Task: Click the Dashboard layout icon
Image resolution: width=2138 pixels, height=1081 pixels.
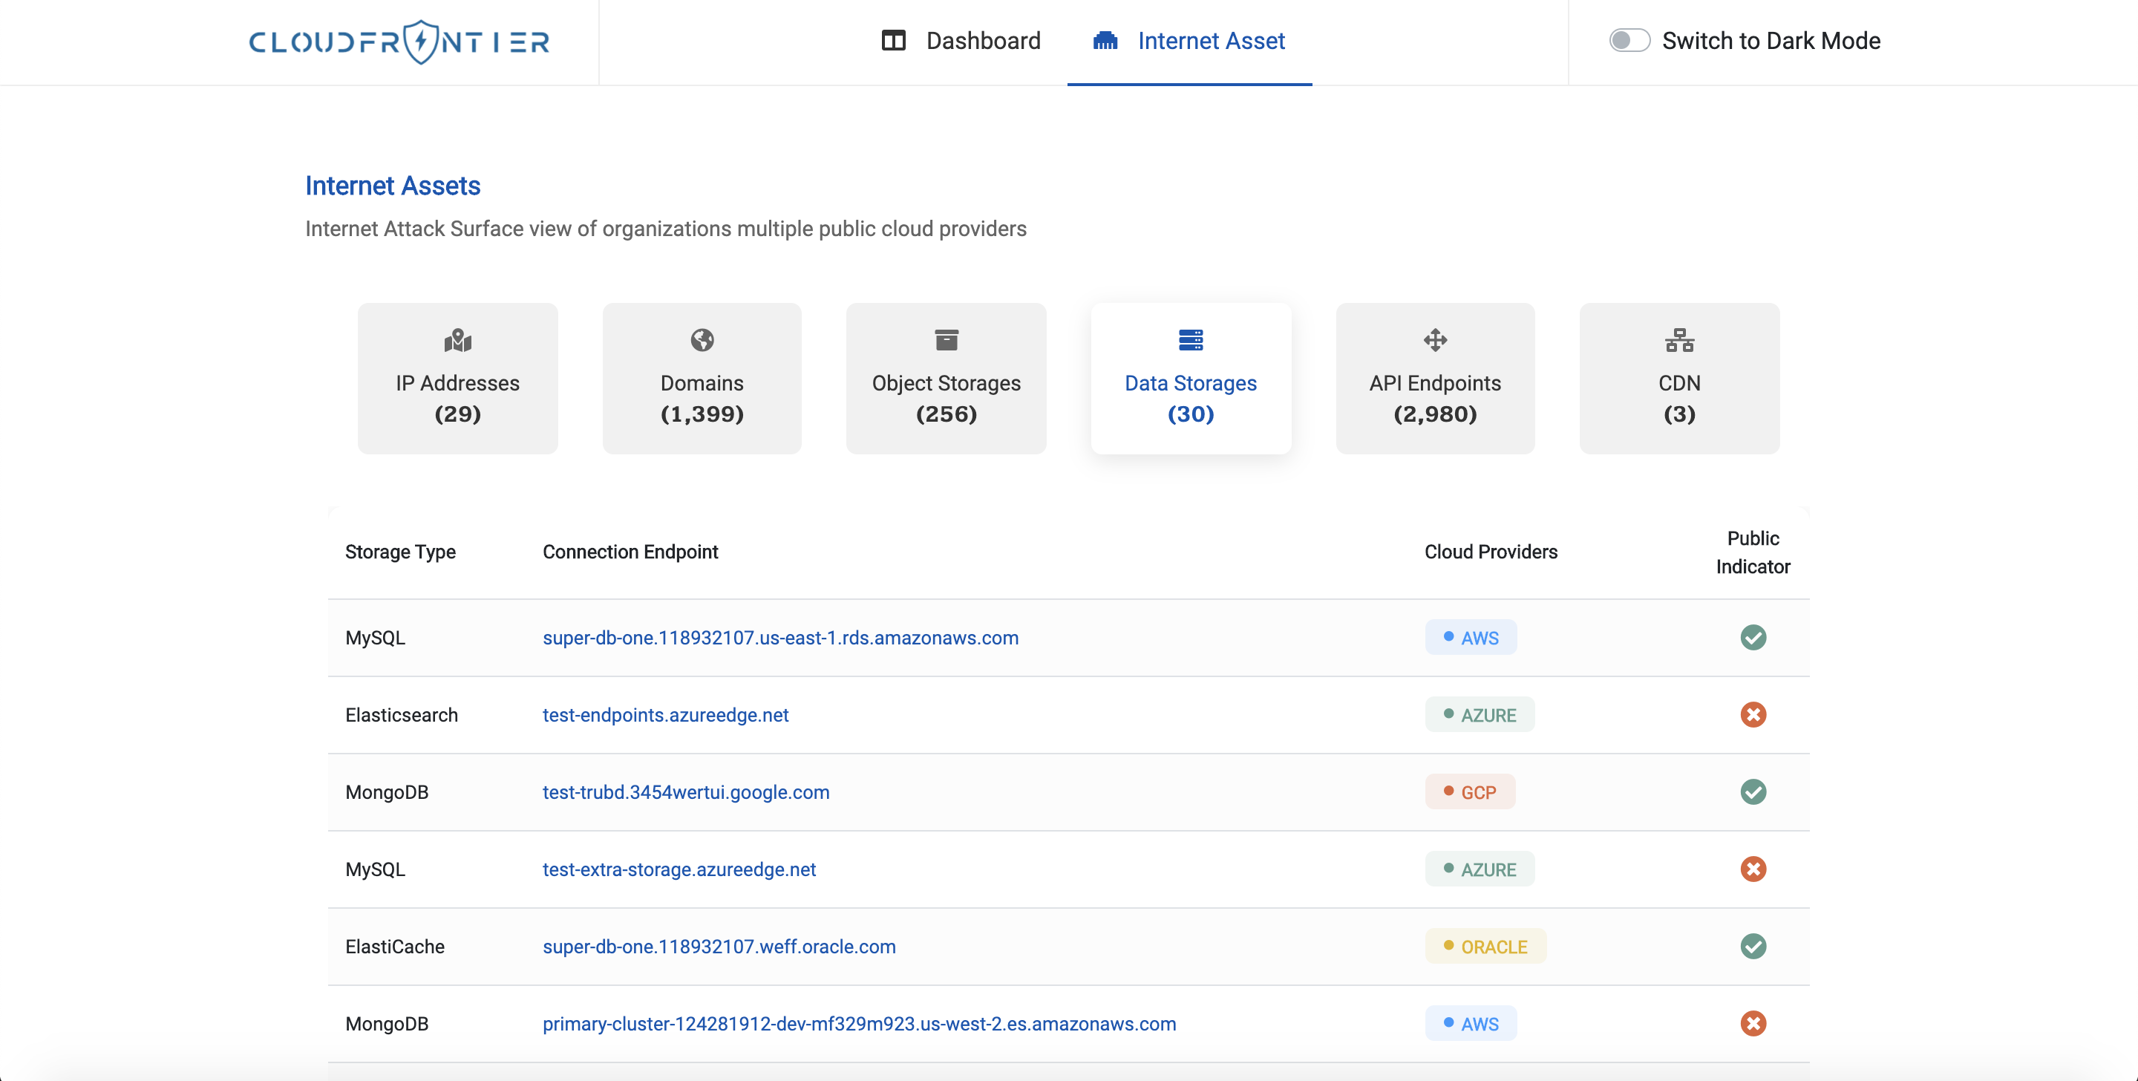Action: coord(893,41)
